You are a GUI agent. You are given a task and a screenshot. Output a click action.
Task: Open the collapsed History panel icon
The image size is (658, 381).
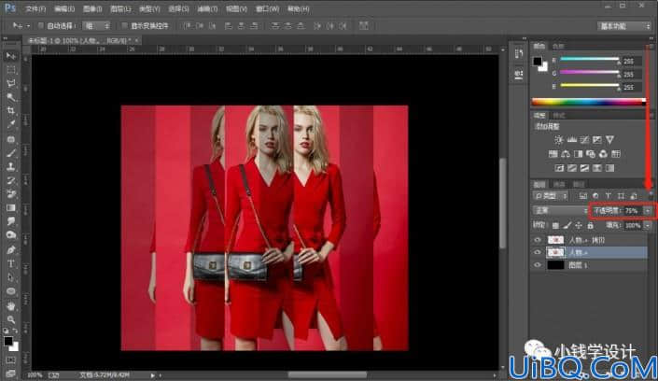(519, 54)
